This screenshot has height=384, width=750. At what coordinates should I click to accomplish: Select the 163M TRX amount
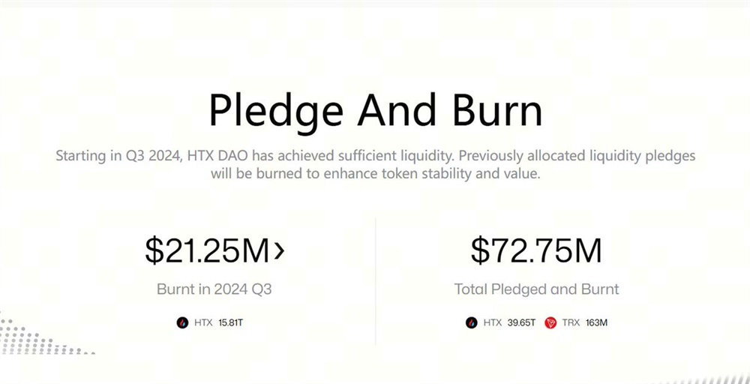coord(595,323)
